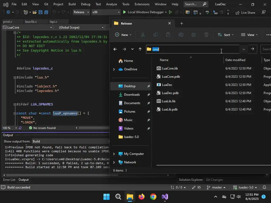Click the Copy icon in Explorer toolbar
Viewport: 271px width, 203px height.
coord(156,35)
